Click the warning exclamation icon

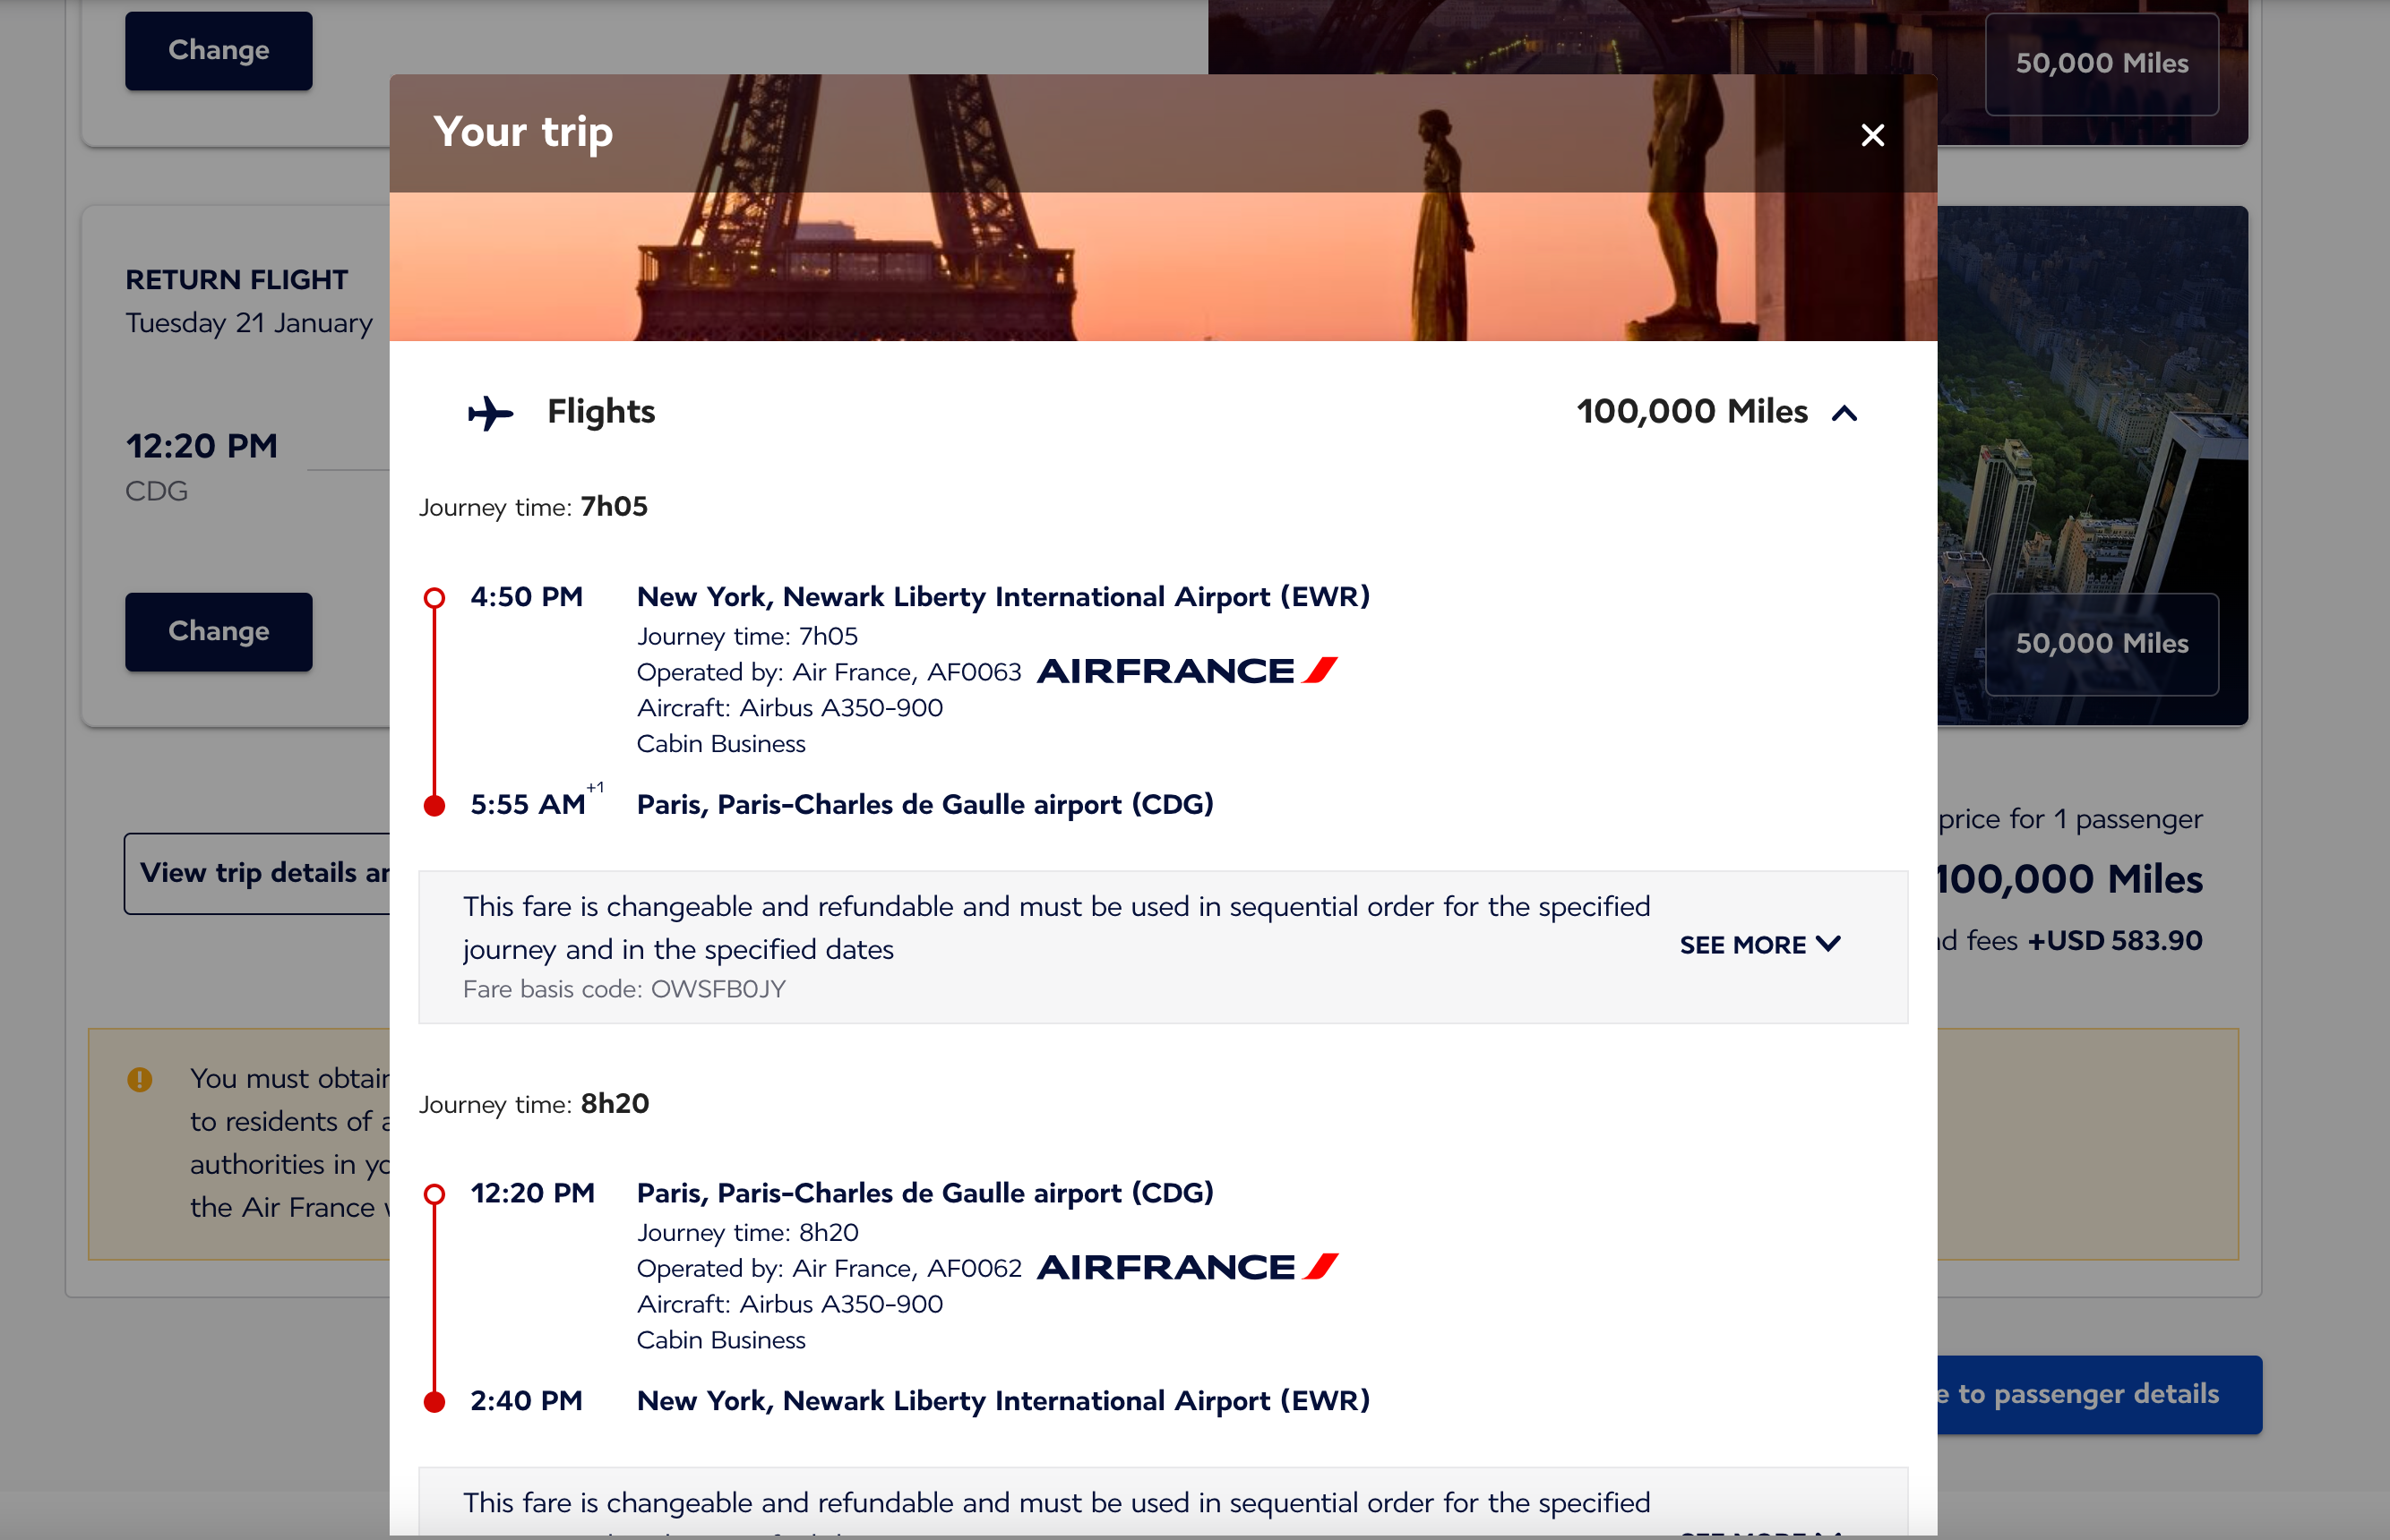point(140,1079)
